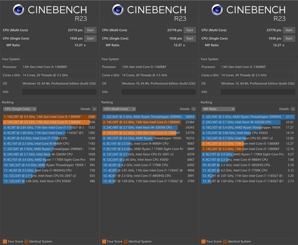Image resolution: width=298 pixels, height=245 pixels.
Task: Select the Threadripper 1950X row with ratio 17.27
Action: pos(248,128)
